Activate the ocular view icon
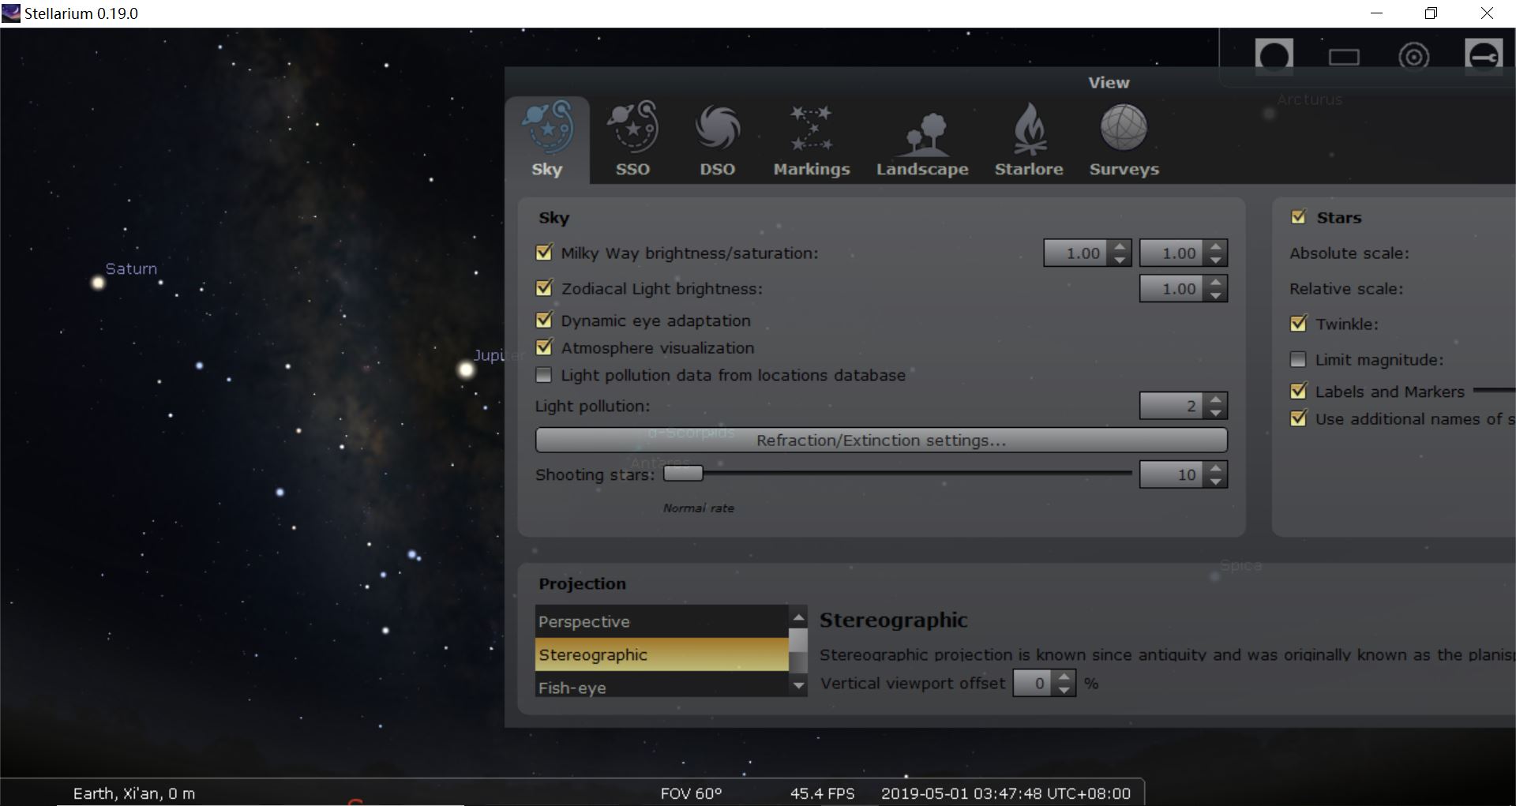 click(x=1274, y=57)
